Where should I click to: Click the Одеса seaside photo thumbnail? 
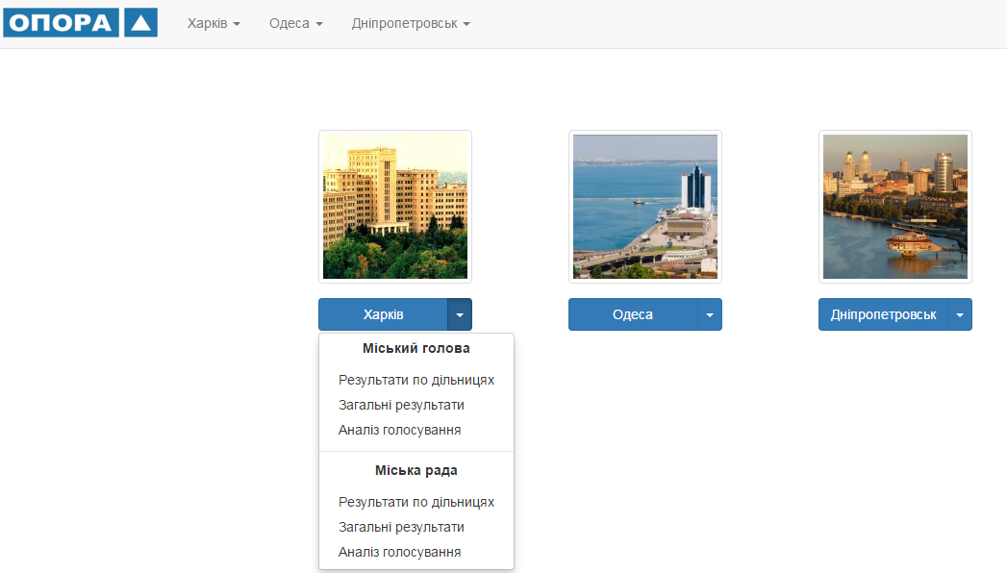pyautogui.click(x=644, y=206)
